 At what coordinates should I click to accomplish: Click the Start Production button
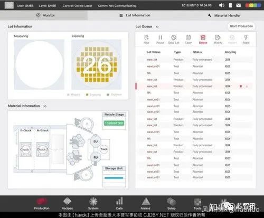click(x=241, y=26)
